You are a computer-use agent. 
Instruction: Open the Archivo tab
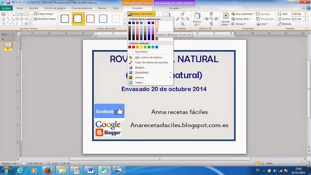click(x=6, y=8)
